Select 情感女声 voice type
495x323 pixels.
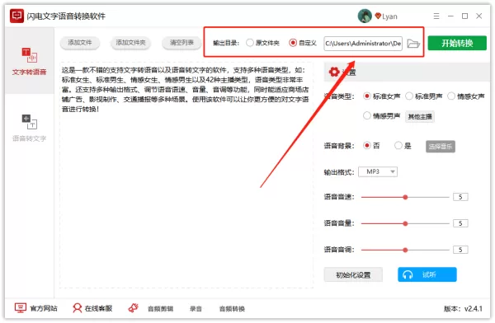tap(465, 96)
